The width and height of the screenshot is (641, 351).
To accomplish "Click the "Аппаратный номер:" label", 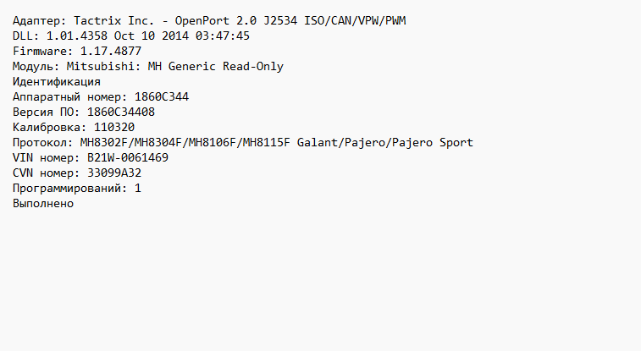I will pos(70,96).
